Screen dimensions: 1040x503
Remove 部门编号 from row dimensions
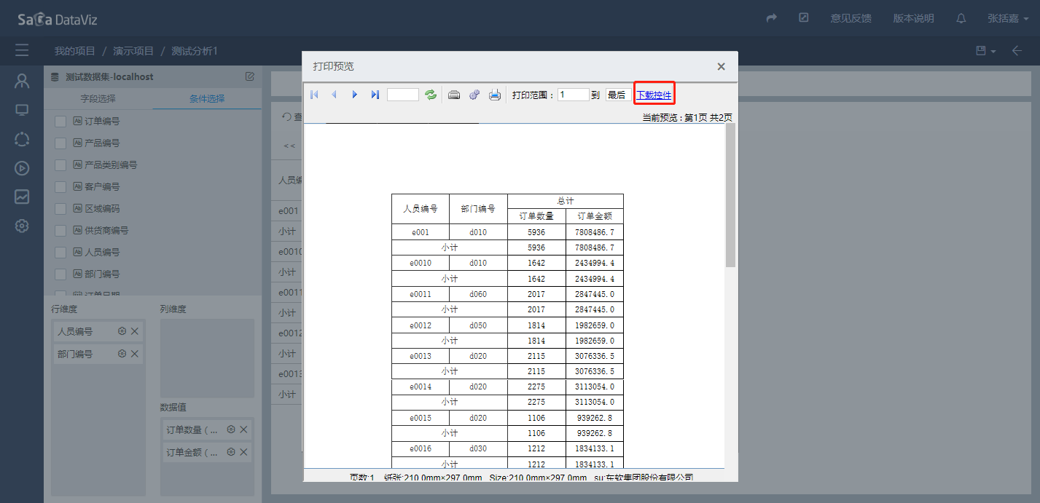tap(135, 354)
